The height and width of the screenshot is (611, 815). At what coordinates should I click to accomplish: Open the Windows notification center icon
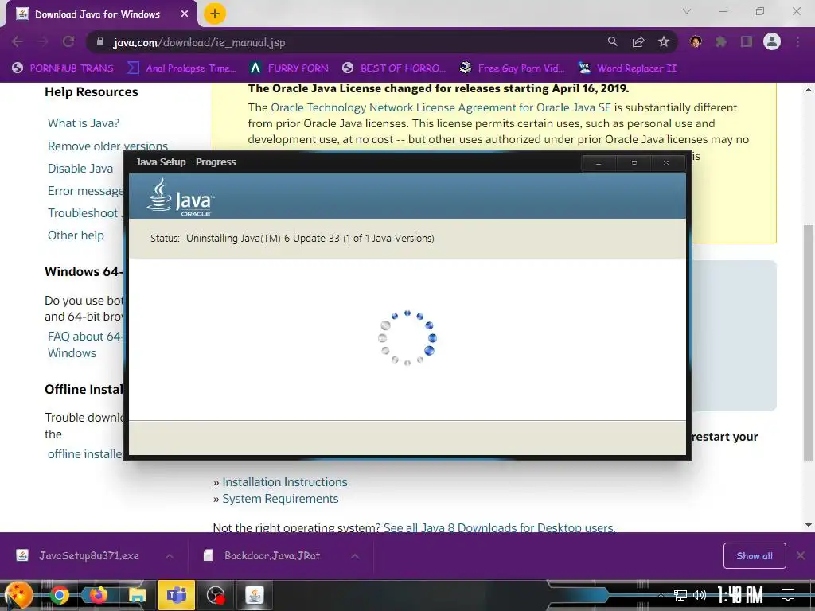pyautogui.click(x=788, y=595)
